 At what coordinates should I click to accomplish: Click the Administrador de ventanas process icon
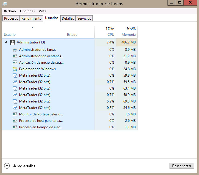(x=15, y=56)
